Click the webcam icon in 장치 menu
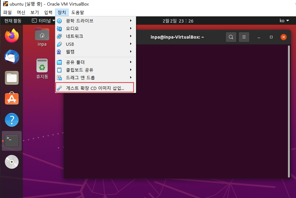Image resolution: width=296 pixels, height=198 pixels. (59, 52)
